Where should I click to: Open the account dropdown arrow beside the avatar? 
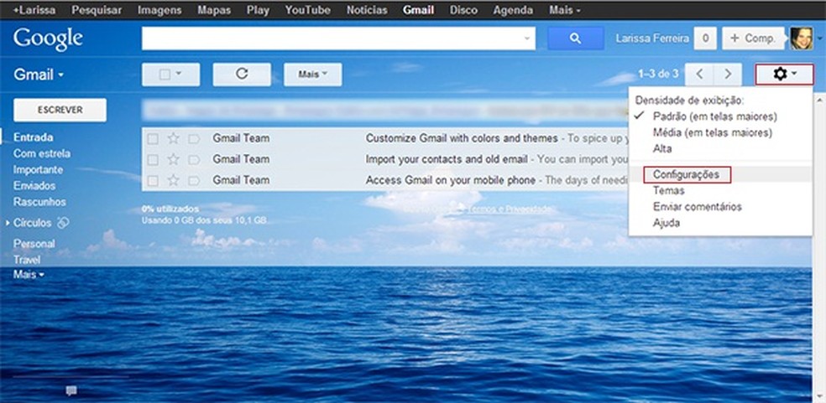pyautogui.click(x=819, y=39)
